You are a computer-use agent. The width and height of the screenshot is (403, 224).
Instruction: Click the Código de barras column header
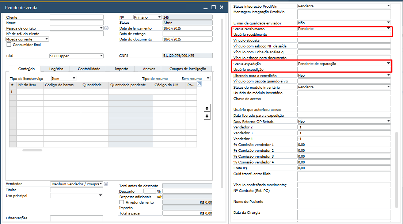62,85
